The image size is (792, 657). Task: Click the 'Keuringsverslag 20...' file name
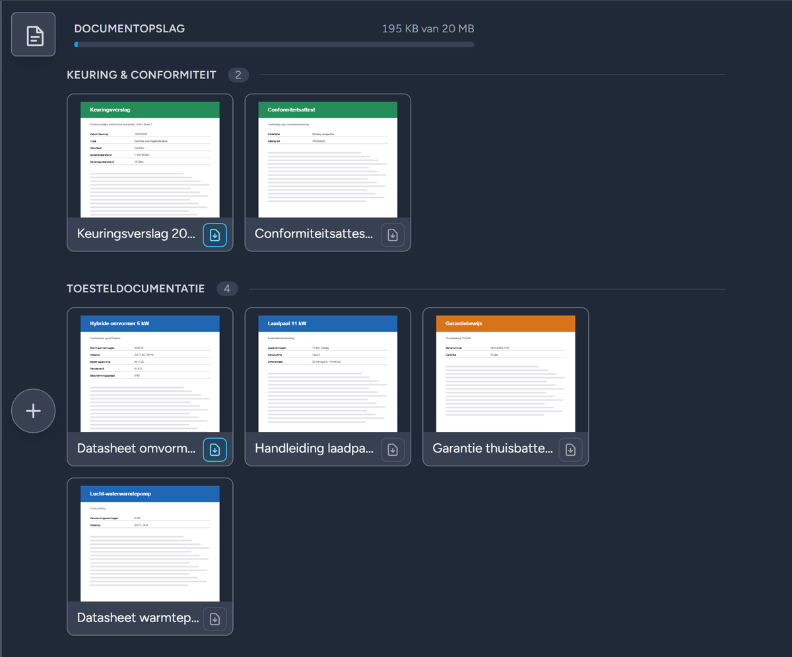pyautogui.click(x=137, y=234)
